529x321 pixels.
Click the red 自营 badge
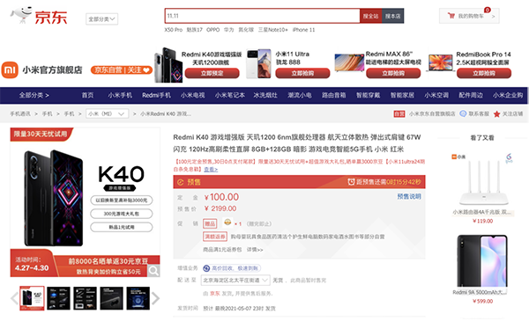pos(399,114)
